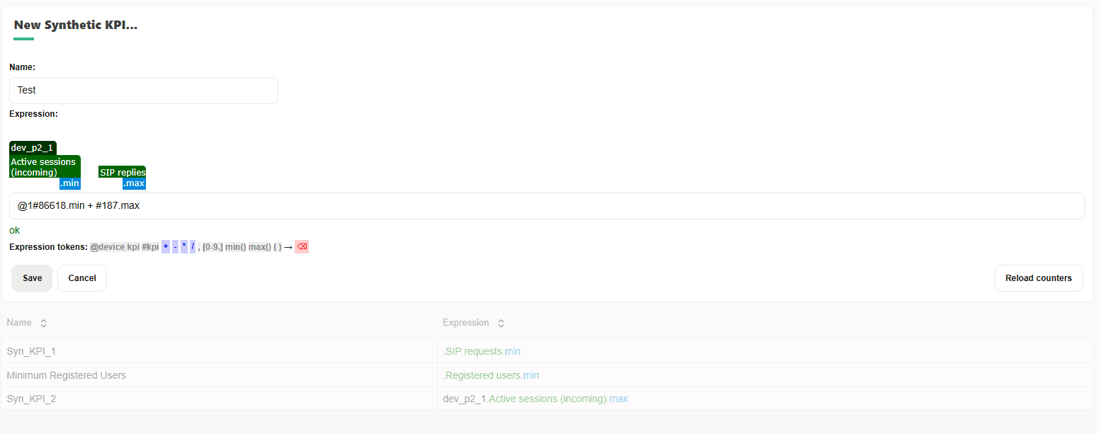
Task: Save the new synthetic KPI
Action: coord(31,278)
